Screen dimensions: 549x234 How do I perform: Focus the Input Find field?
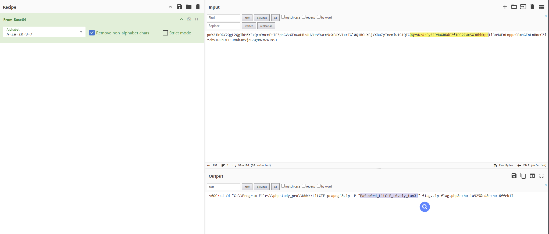223,18
